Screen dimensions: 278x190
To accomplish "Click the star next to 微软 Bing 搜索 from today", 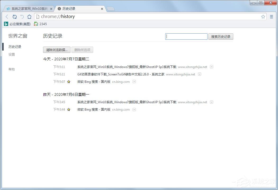I will 69,82.
